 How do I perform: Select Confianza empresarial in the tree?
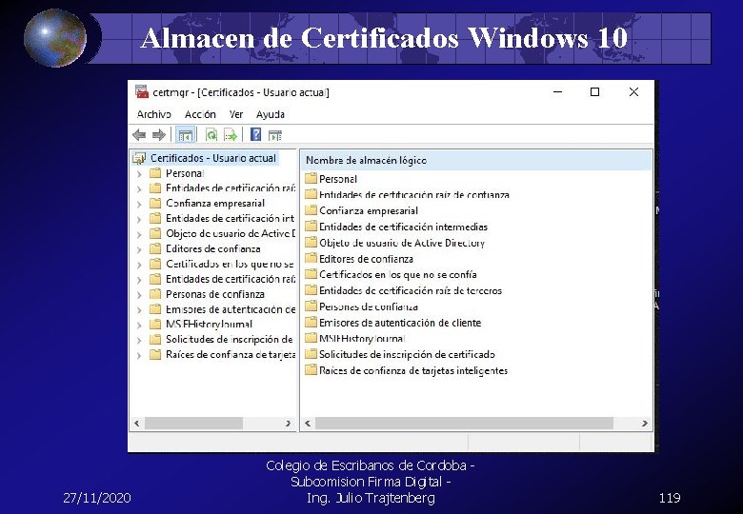pos(215,204)
